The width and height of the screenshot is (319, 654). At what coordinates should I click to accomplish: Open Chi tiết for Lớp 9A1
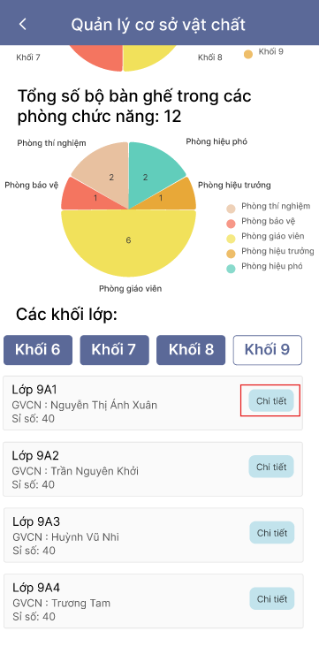[x=271, y=401]
